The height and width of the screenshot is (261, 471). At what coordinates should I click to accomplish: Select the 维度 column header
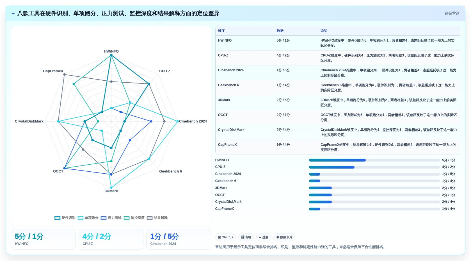coord(221,31)
